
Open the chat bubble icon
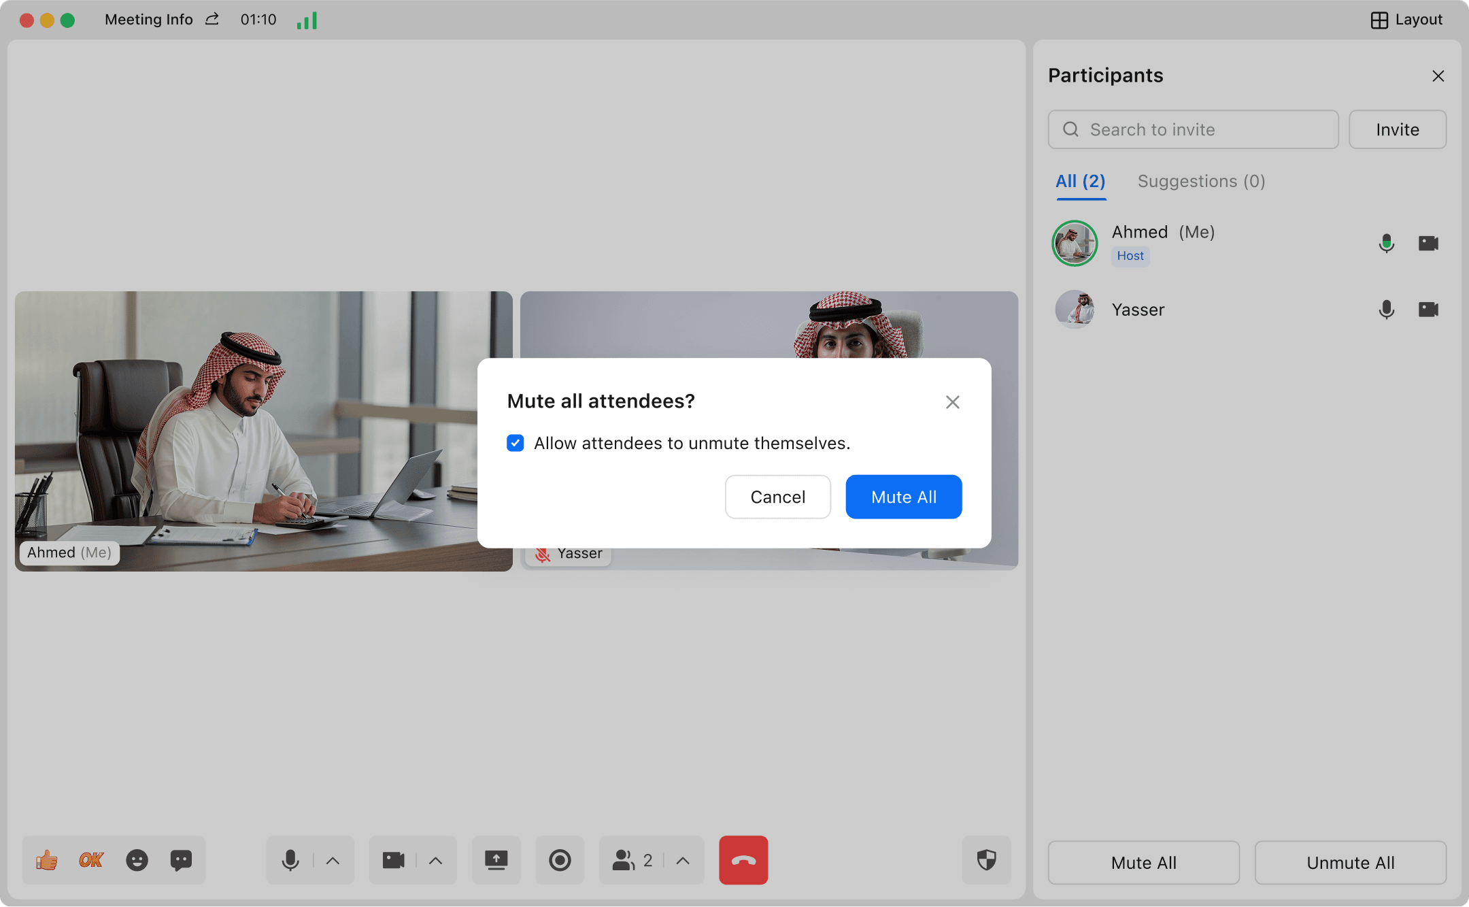coord(181,861)
